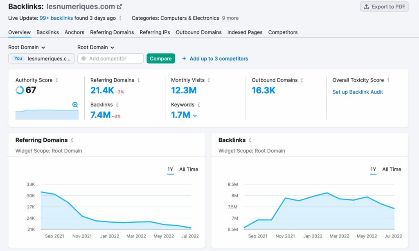
Task: Click the 12.3M Monthly Visits value
Action: tap(184, 90)
